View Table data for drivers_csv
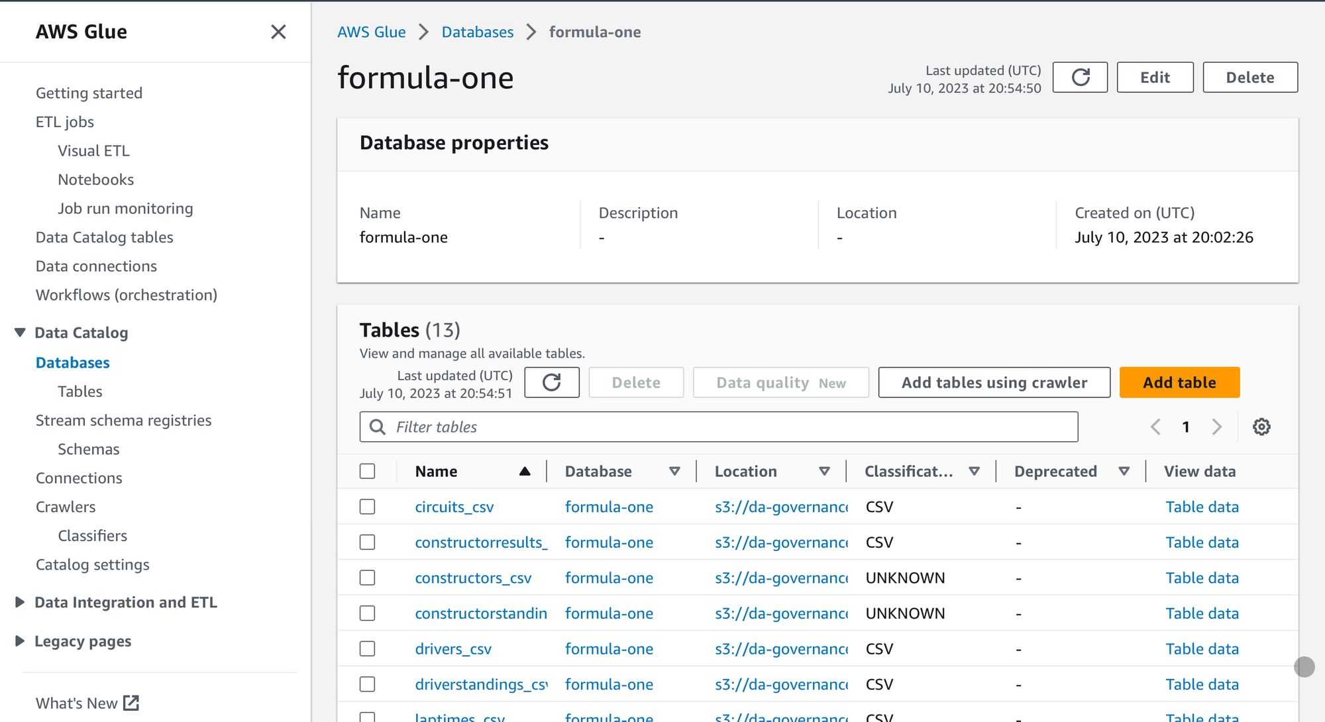 1201,648
